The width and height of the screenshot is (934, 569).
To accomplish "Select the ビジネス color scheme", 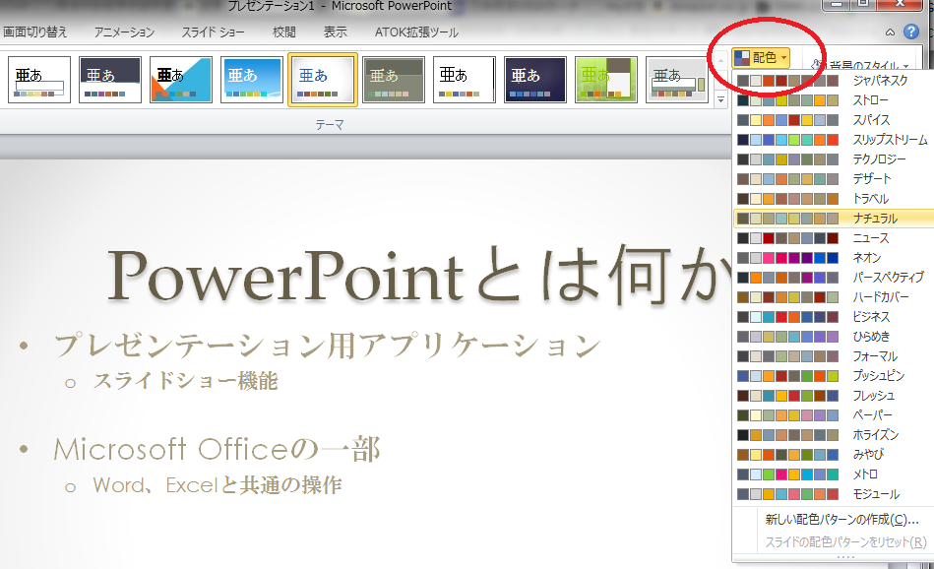I will (834, 316).
